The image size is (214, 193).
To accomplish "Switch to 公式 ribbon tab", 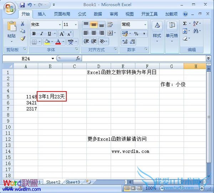I will click(x=82, y=14).
